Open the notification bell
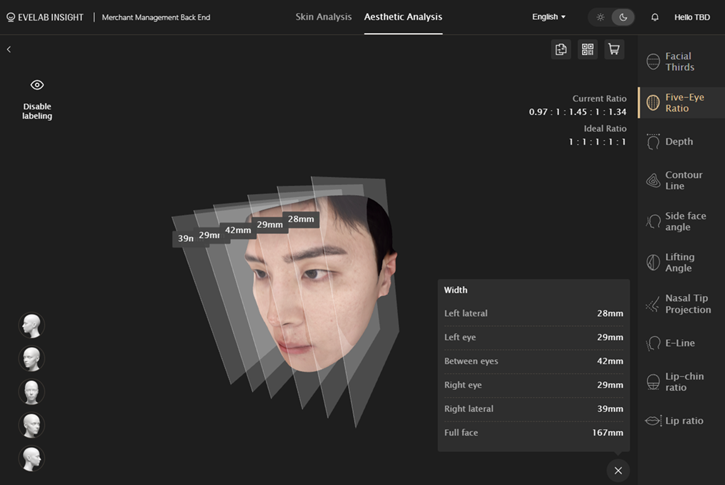The width and height of the screenshot is (725, 485). tap(654, 17)
